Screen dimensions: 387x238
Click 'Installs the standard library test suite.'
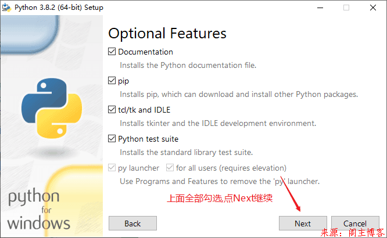click(x=187, y=153)
